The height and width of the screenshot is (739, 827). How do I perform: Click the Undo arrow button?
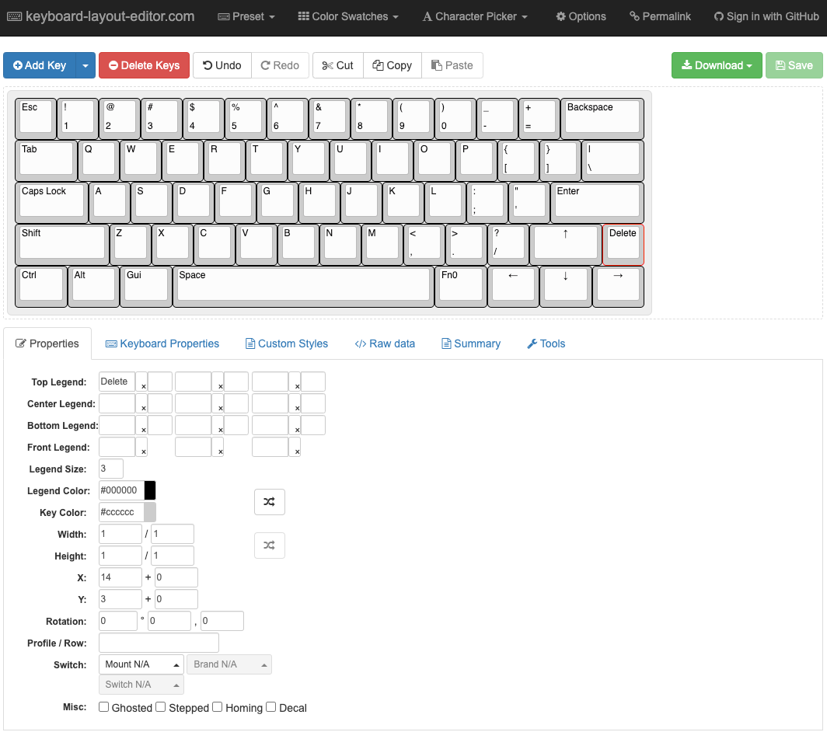tap(222, 65)
